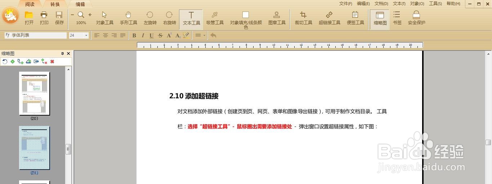
Task: Select page thumbnail (20)
Action: click(x=34, y=93)
